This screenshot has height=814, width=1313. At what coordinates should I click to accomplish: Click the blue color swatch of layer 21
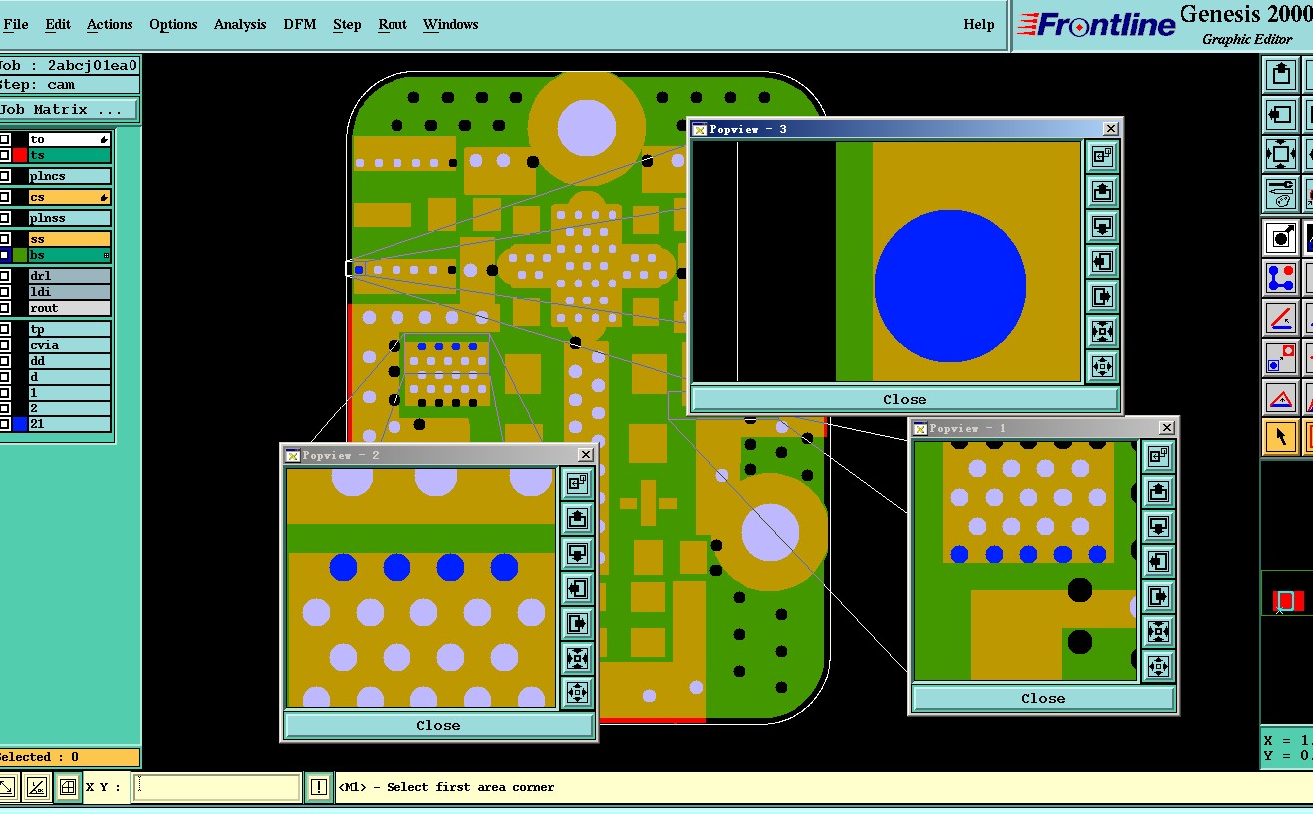(19, 424)
